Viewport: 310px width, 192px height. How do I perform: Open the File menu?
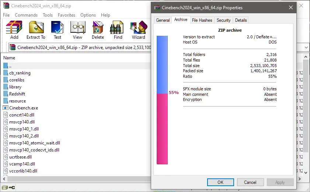[x=6, y=15]
